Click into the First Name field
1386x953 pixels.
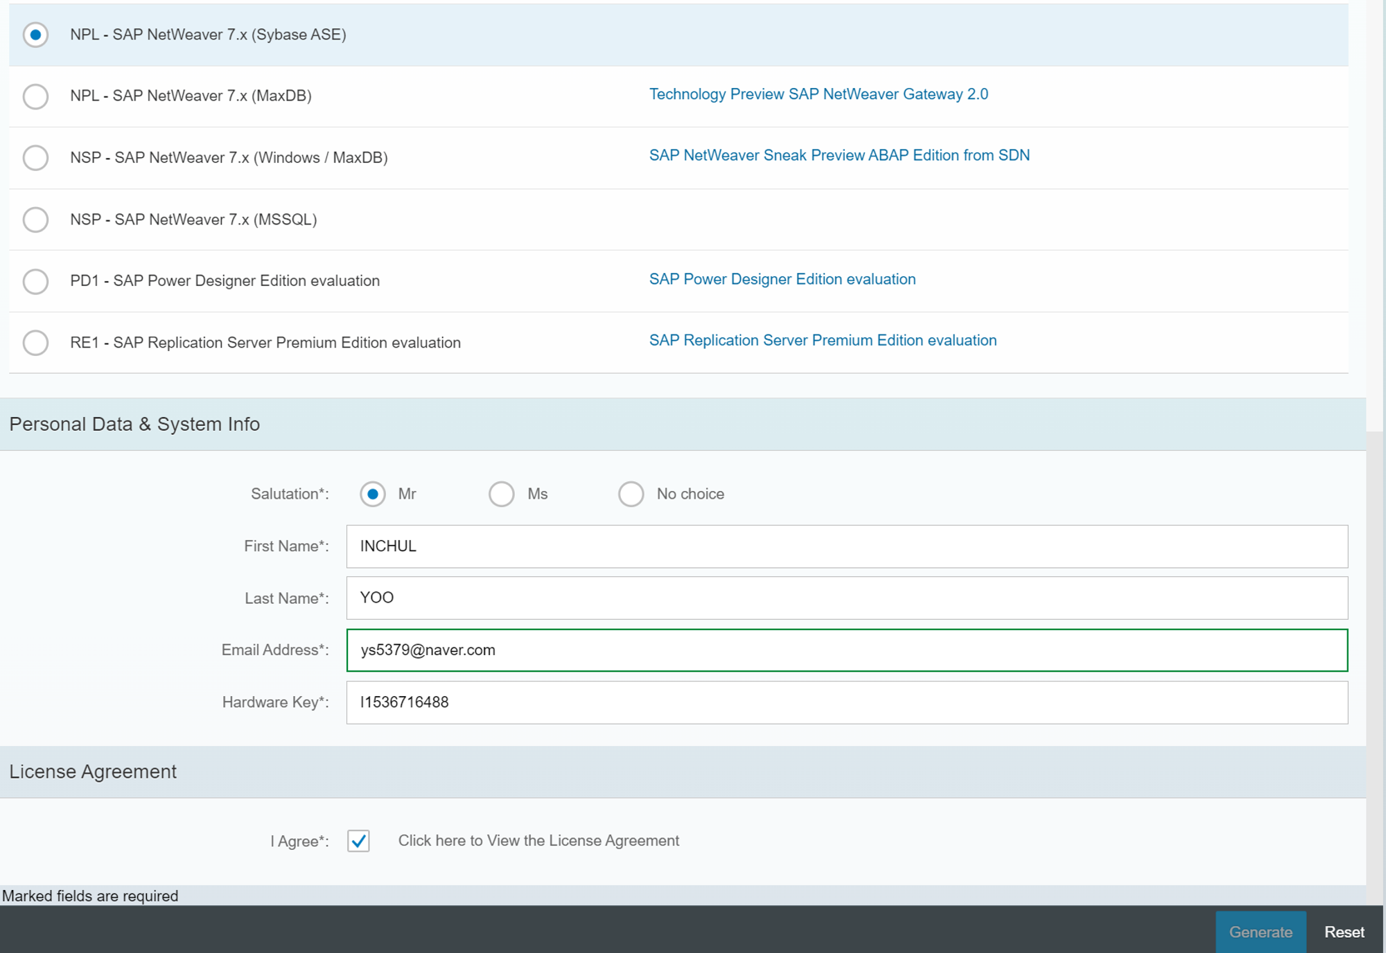coord(846,546)
